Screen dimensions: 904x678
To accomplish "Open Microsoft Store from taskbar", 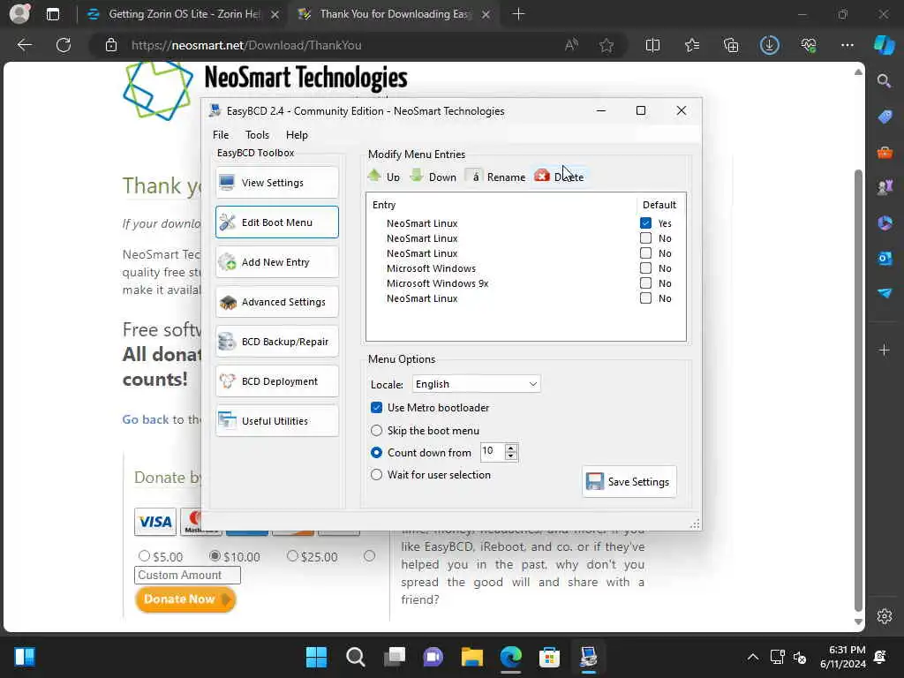I will coord(549,657).
